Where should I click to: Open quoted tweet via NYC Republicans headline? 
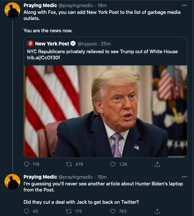tap(102, 52)
